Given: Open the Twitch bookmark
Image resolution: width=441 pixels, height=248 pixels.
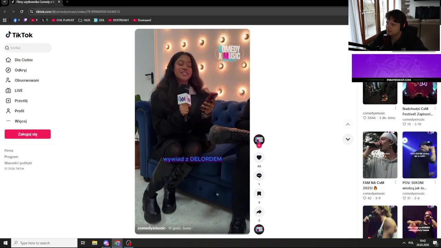Looking at the screenshot, I should pyautogui.click(x=25, y=20).
